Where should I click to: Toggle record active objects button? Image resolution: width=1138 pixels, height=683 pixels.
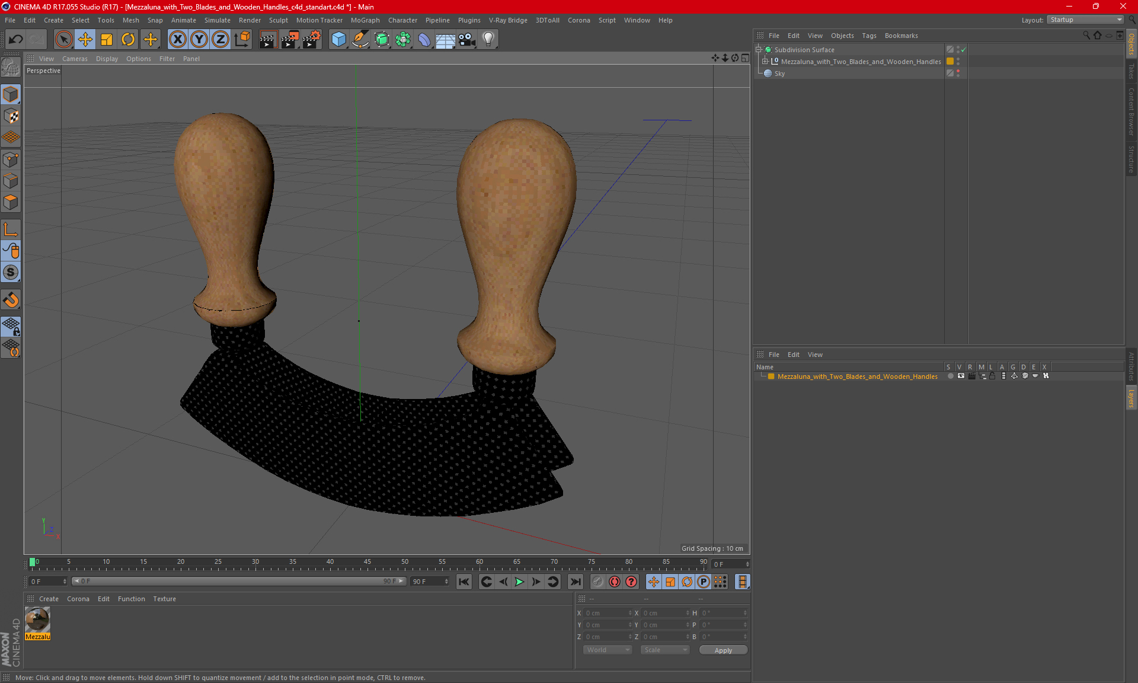pos(598,582)
